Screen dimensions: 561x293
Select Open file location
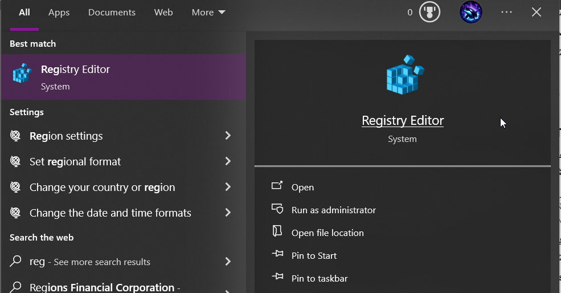coord(327,233)
